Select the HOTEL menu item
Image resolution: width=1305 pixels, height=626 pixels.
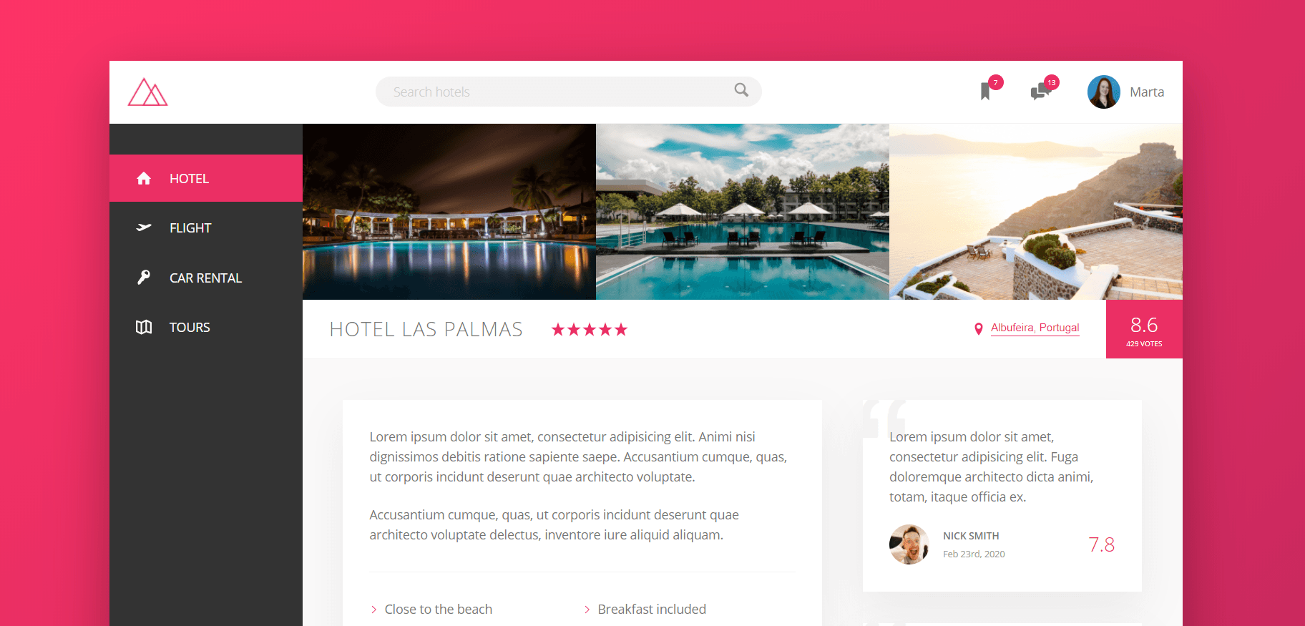click(x=206, y=178)
